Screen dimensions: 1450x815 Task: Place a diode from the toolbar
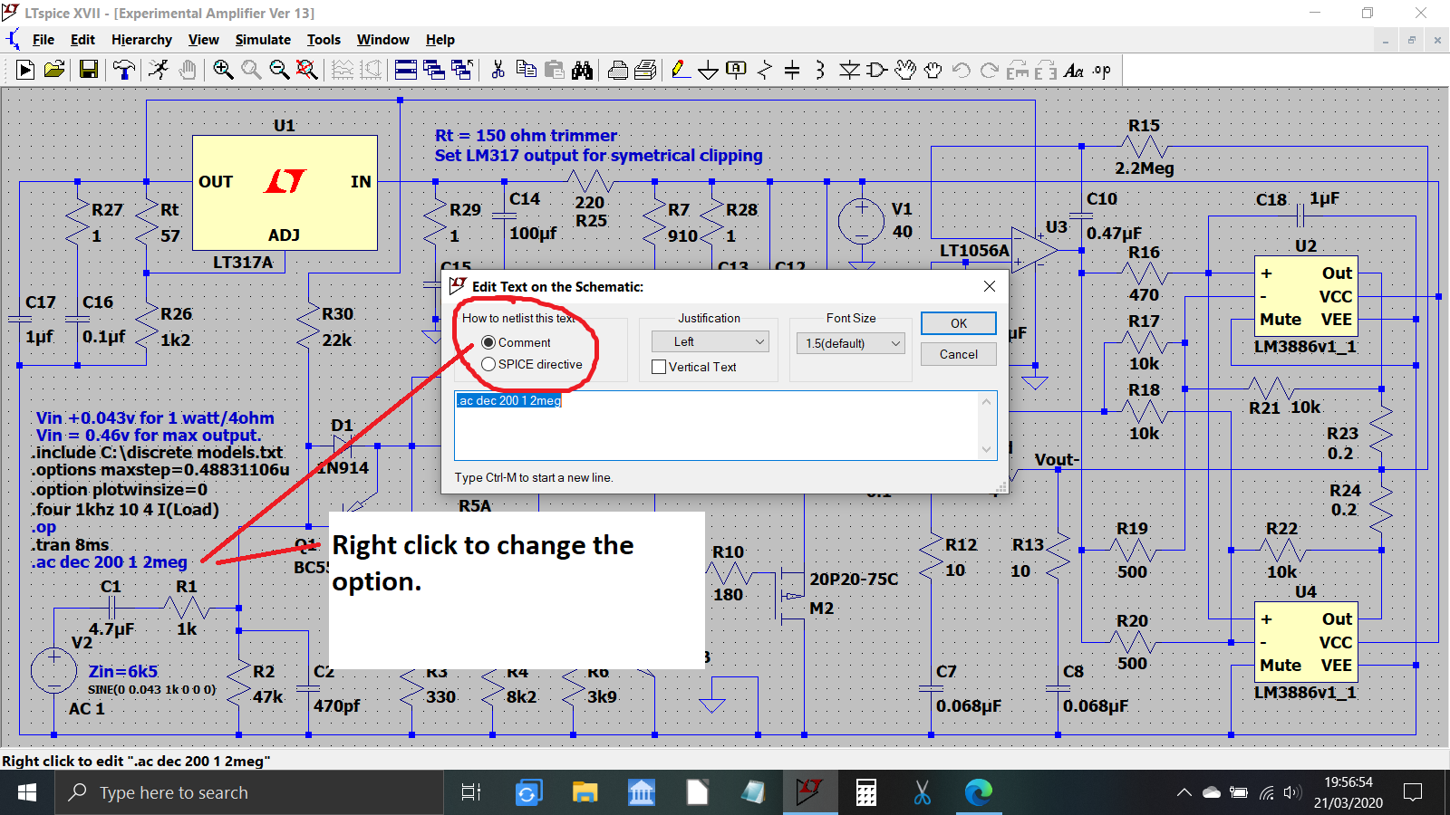point(849,70)
